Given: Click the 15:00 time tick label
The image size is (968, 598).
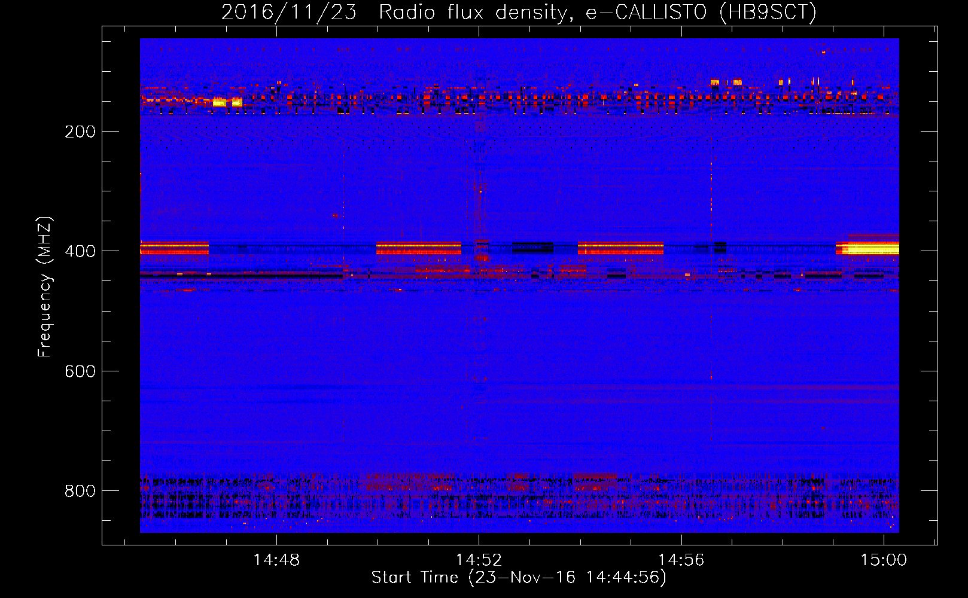Looking at the screenshot, I should point(884,560).
